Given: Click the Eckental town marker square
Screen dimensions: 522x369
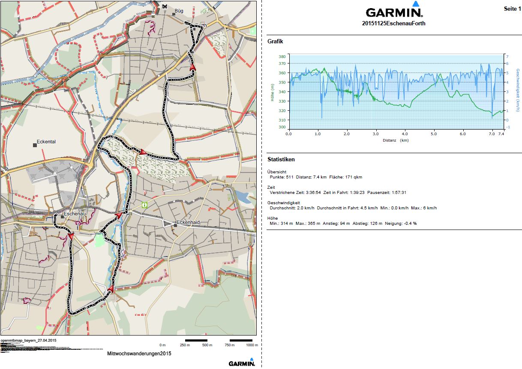Looking at the screenshot, I should pyautogui.click(x=34, y=145).
